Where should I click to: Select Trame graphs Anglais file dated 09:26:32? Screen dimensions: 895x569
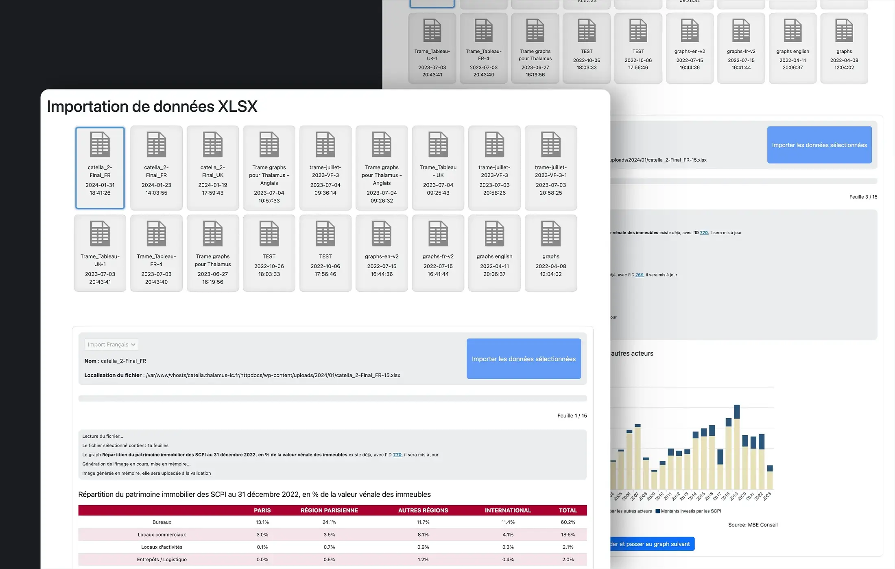click(x=382, y=168)
